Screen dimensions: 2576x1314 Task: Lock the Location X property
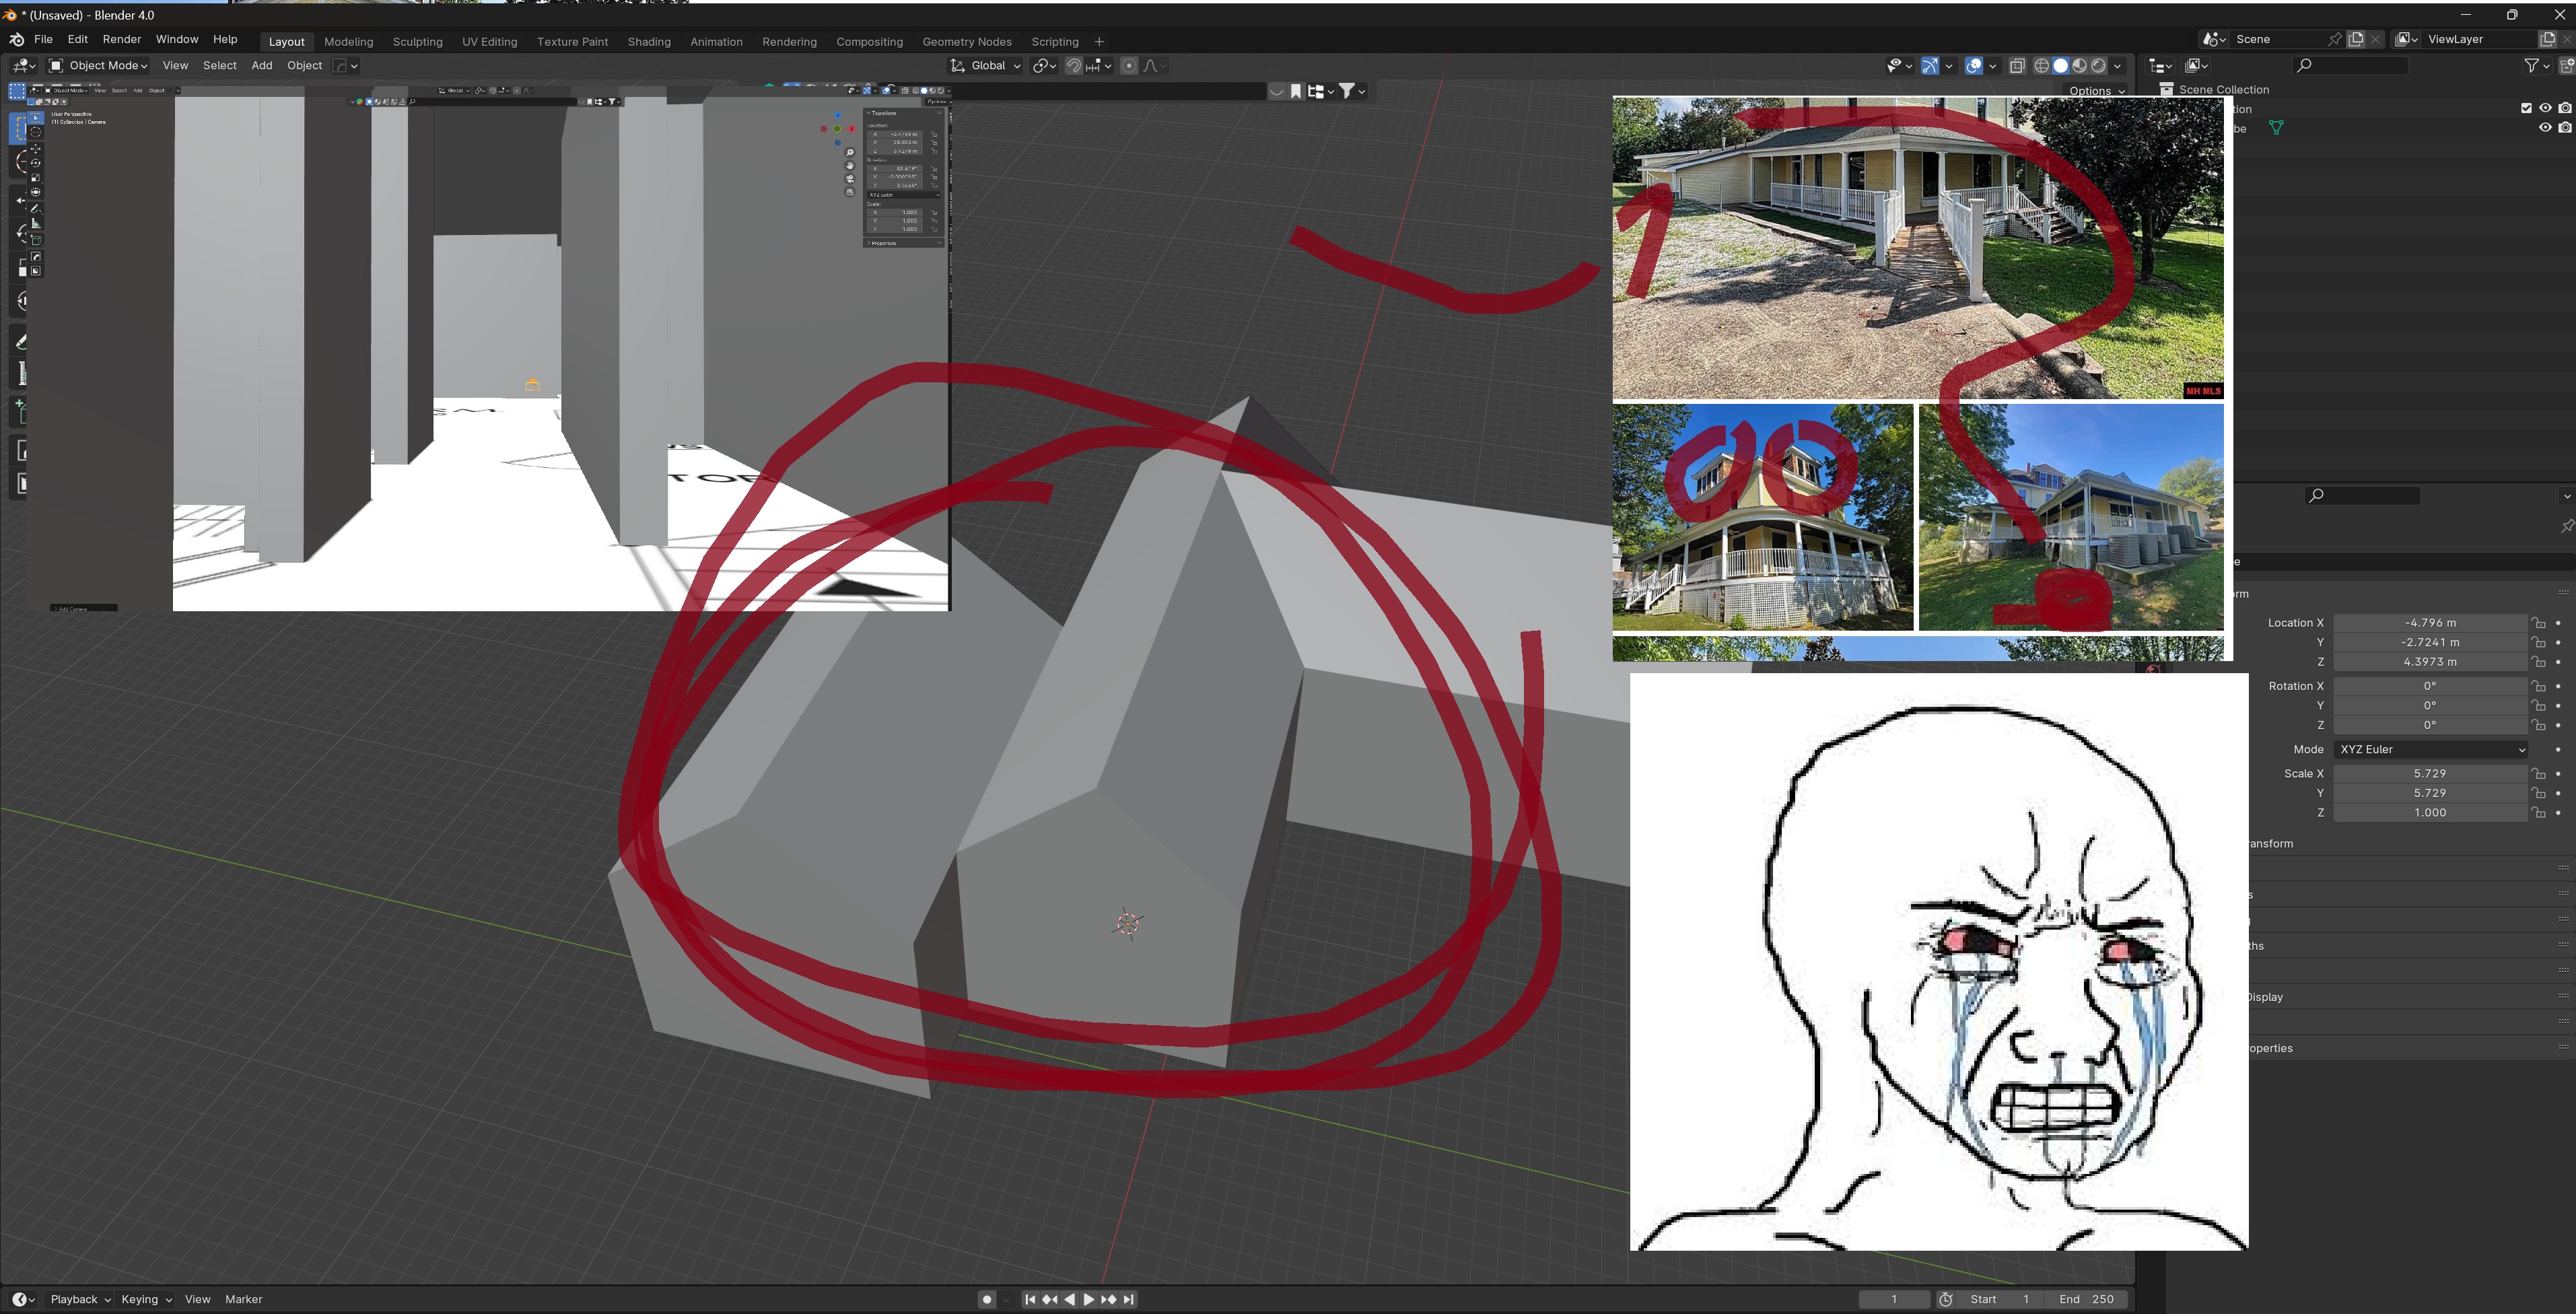(2539, 623)
